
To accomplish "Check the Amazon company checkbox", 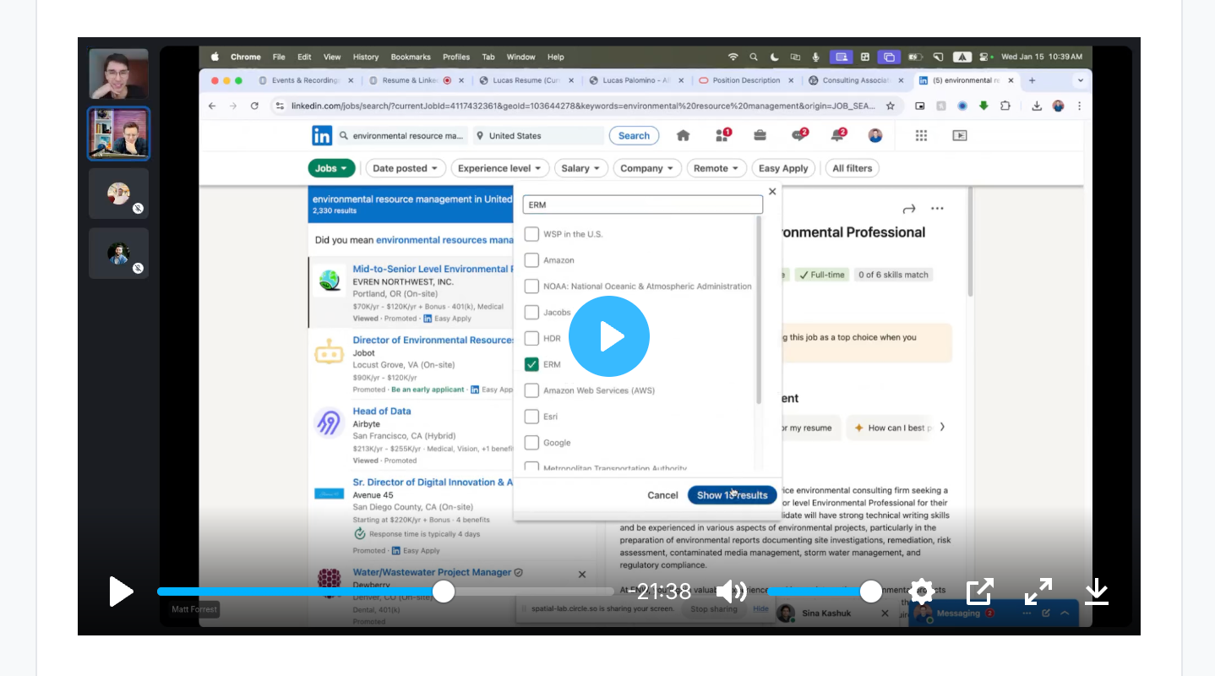I will coord(531,260).
